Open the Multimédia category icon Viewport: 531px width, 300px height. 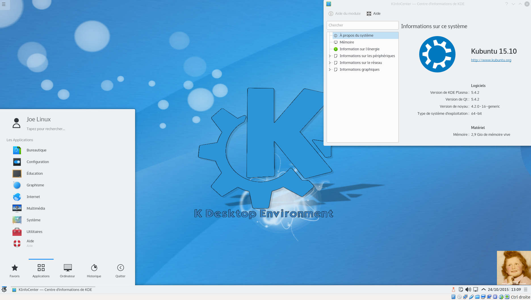pos(17,209)
